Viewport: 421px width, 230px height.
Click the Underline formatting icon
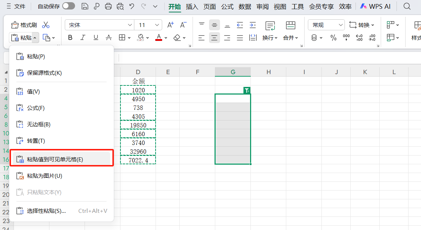(x=96, y=38)
